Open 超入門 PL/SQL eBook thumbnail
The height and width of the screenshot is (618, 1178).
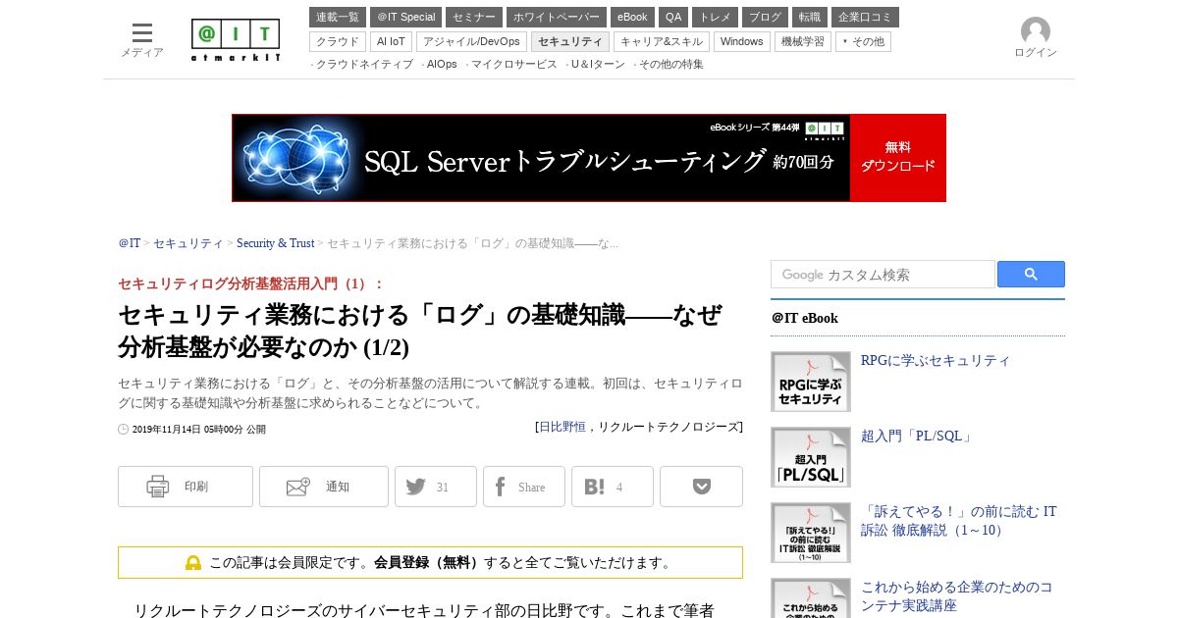pos(811,457)
